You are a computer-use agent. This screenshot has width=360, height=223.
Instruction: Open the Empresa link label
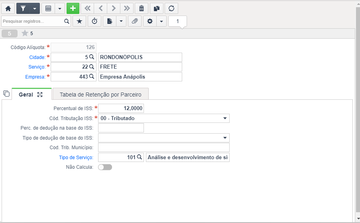pos(35,77)
